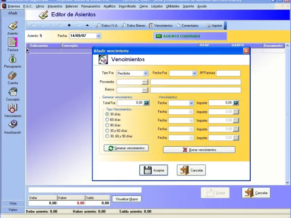Switch to the Varios sidebar tab
291x218 pixels.
pyautogui.click(x=13, y=210)
